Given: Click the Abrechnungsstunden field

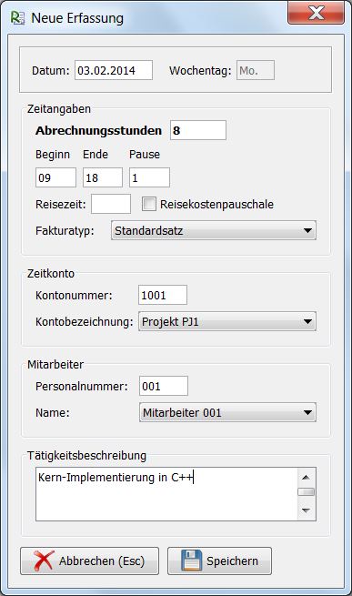Looking at the screenshot, I should pyautogui.click(x=198, y=130).
